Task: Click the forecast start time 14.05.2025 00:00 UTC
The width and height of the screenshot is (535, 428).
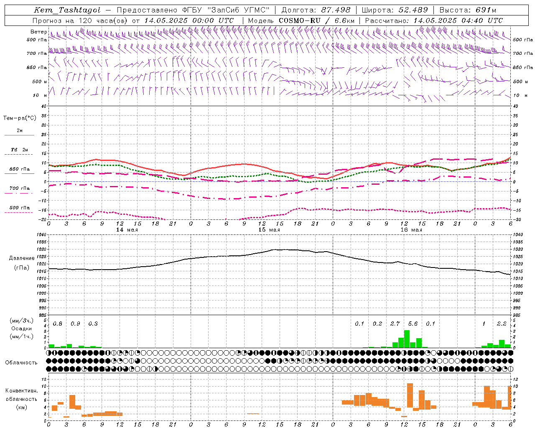Action: click(x=189, y=20)
